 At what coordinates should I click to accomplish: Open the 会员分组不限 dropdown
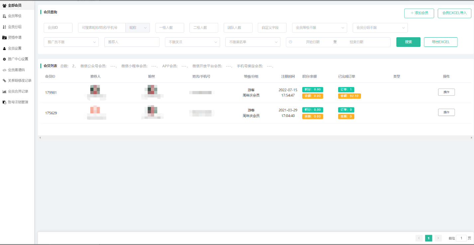click(x=380, y=28)
